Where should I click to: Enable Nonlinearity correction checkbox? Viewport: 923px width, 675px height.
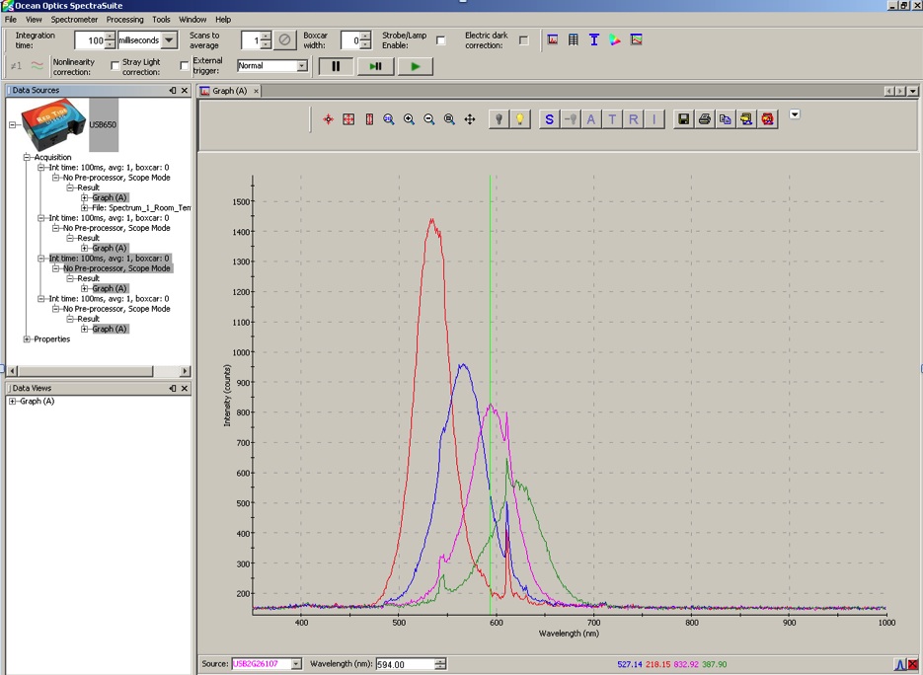tap(115, 66)
